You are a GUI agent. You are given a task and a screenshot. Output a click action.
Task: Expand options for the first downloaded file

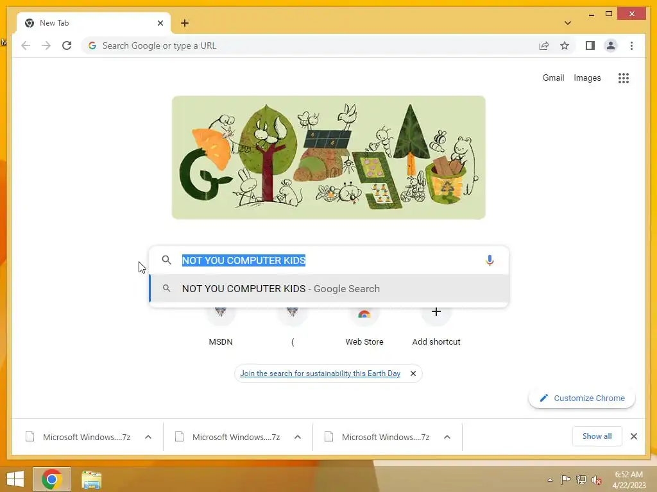148,437
